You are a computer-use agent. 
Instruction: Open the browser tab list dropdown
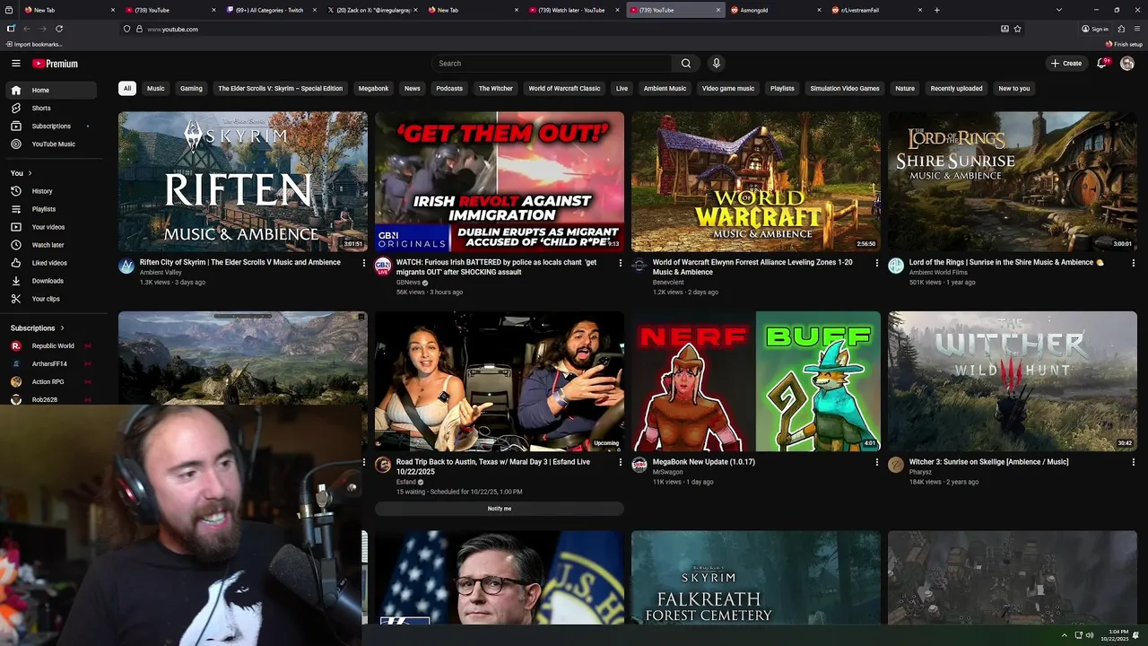pyautogui.click(x=1059, y=10)
